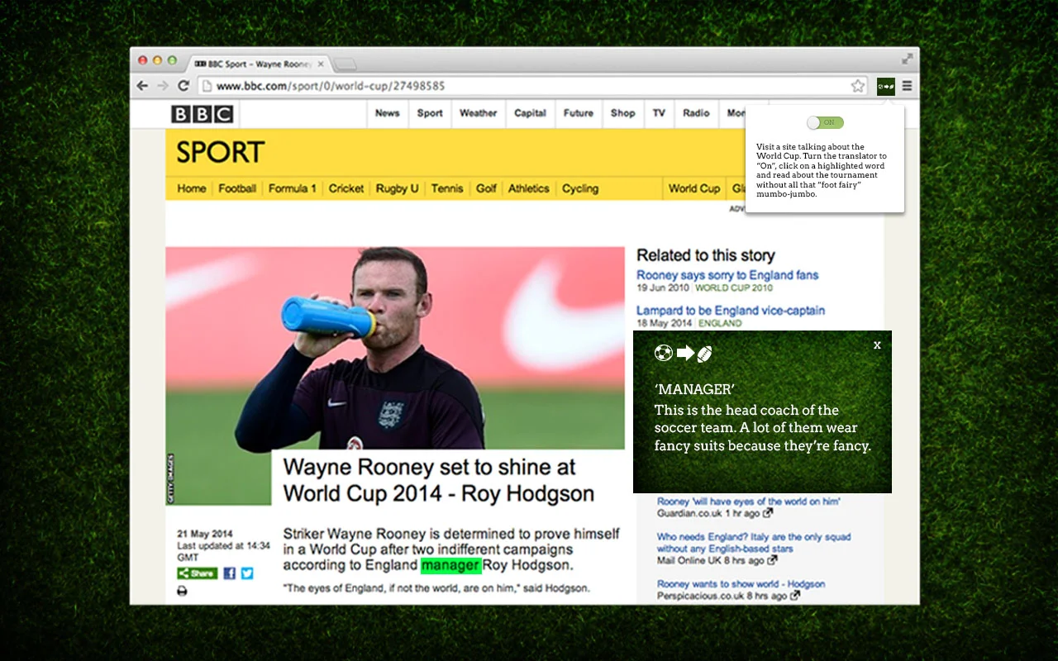
Task: Click the BBC logo
Action: pyautogui.click(x=203, y=114)
